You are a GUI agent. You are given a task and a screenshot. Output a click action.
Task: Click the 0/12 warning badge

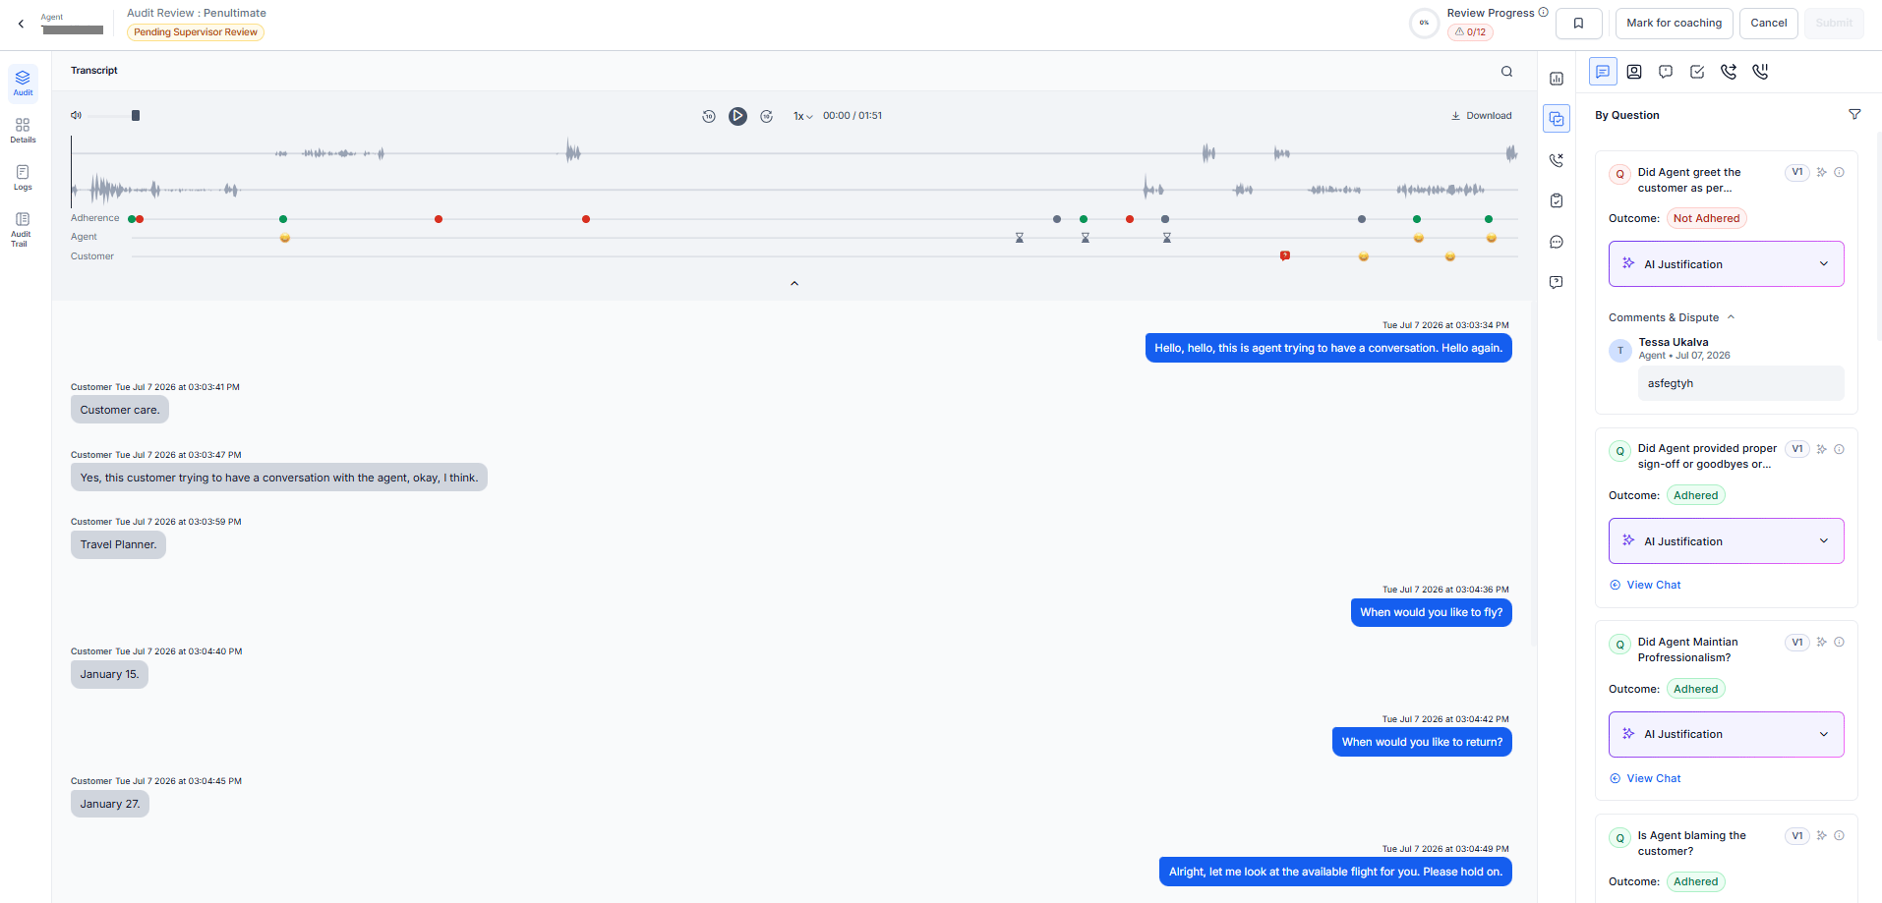click(x=1470, y=32)
